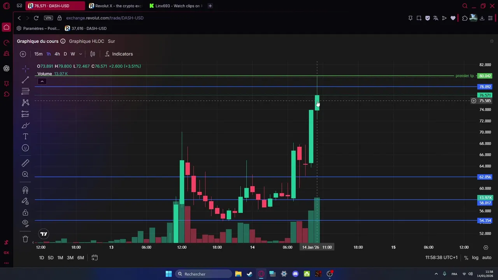
Task: Select the 78.092 horizontal line label
Action: (485, 87)
